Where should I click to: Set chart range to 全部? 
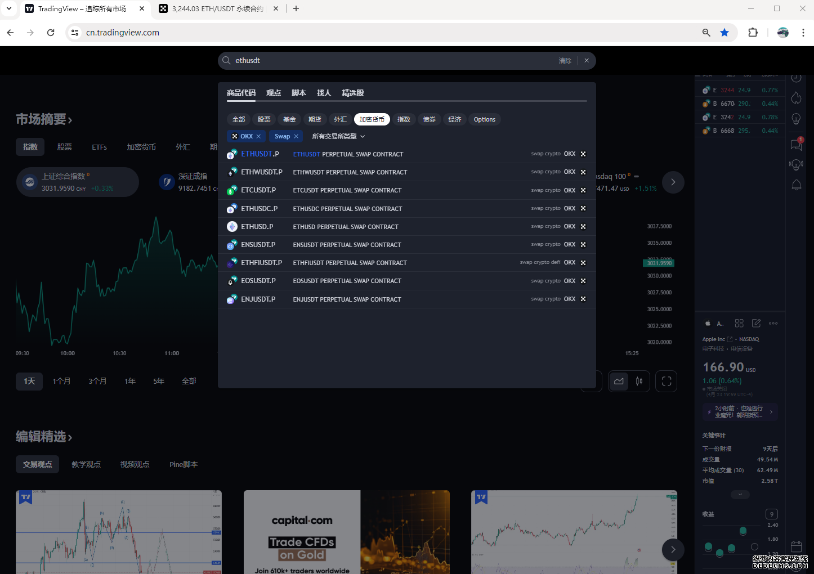pos(189,381)
